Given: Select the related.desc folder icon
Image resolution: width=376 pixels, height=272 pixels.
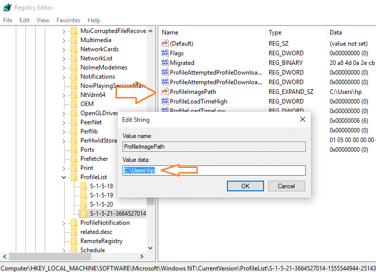Looking at the screenshot, I should click(74, 231).
